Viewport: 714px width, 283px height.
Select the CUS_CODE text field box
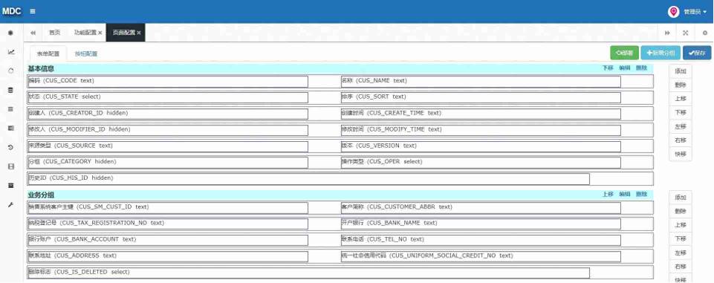coord(168,82)
